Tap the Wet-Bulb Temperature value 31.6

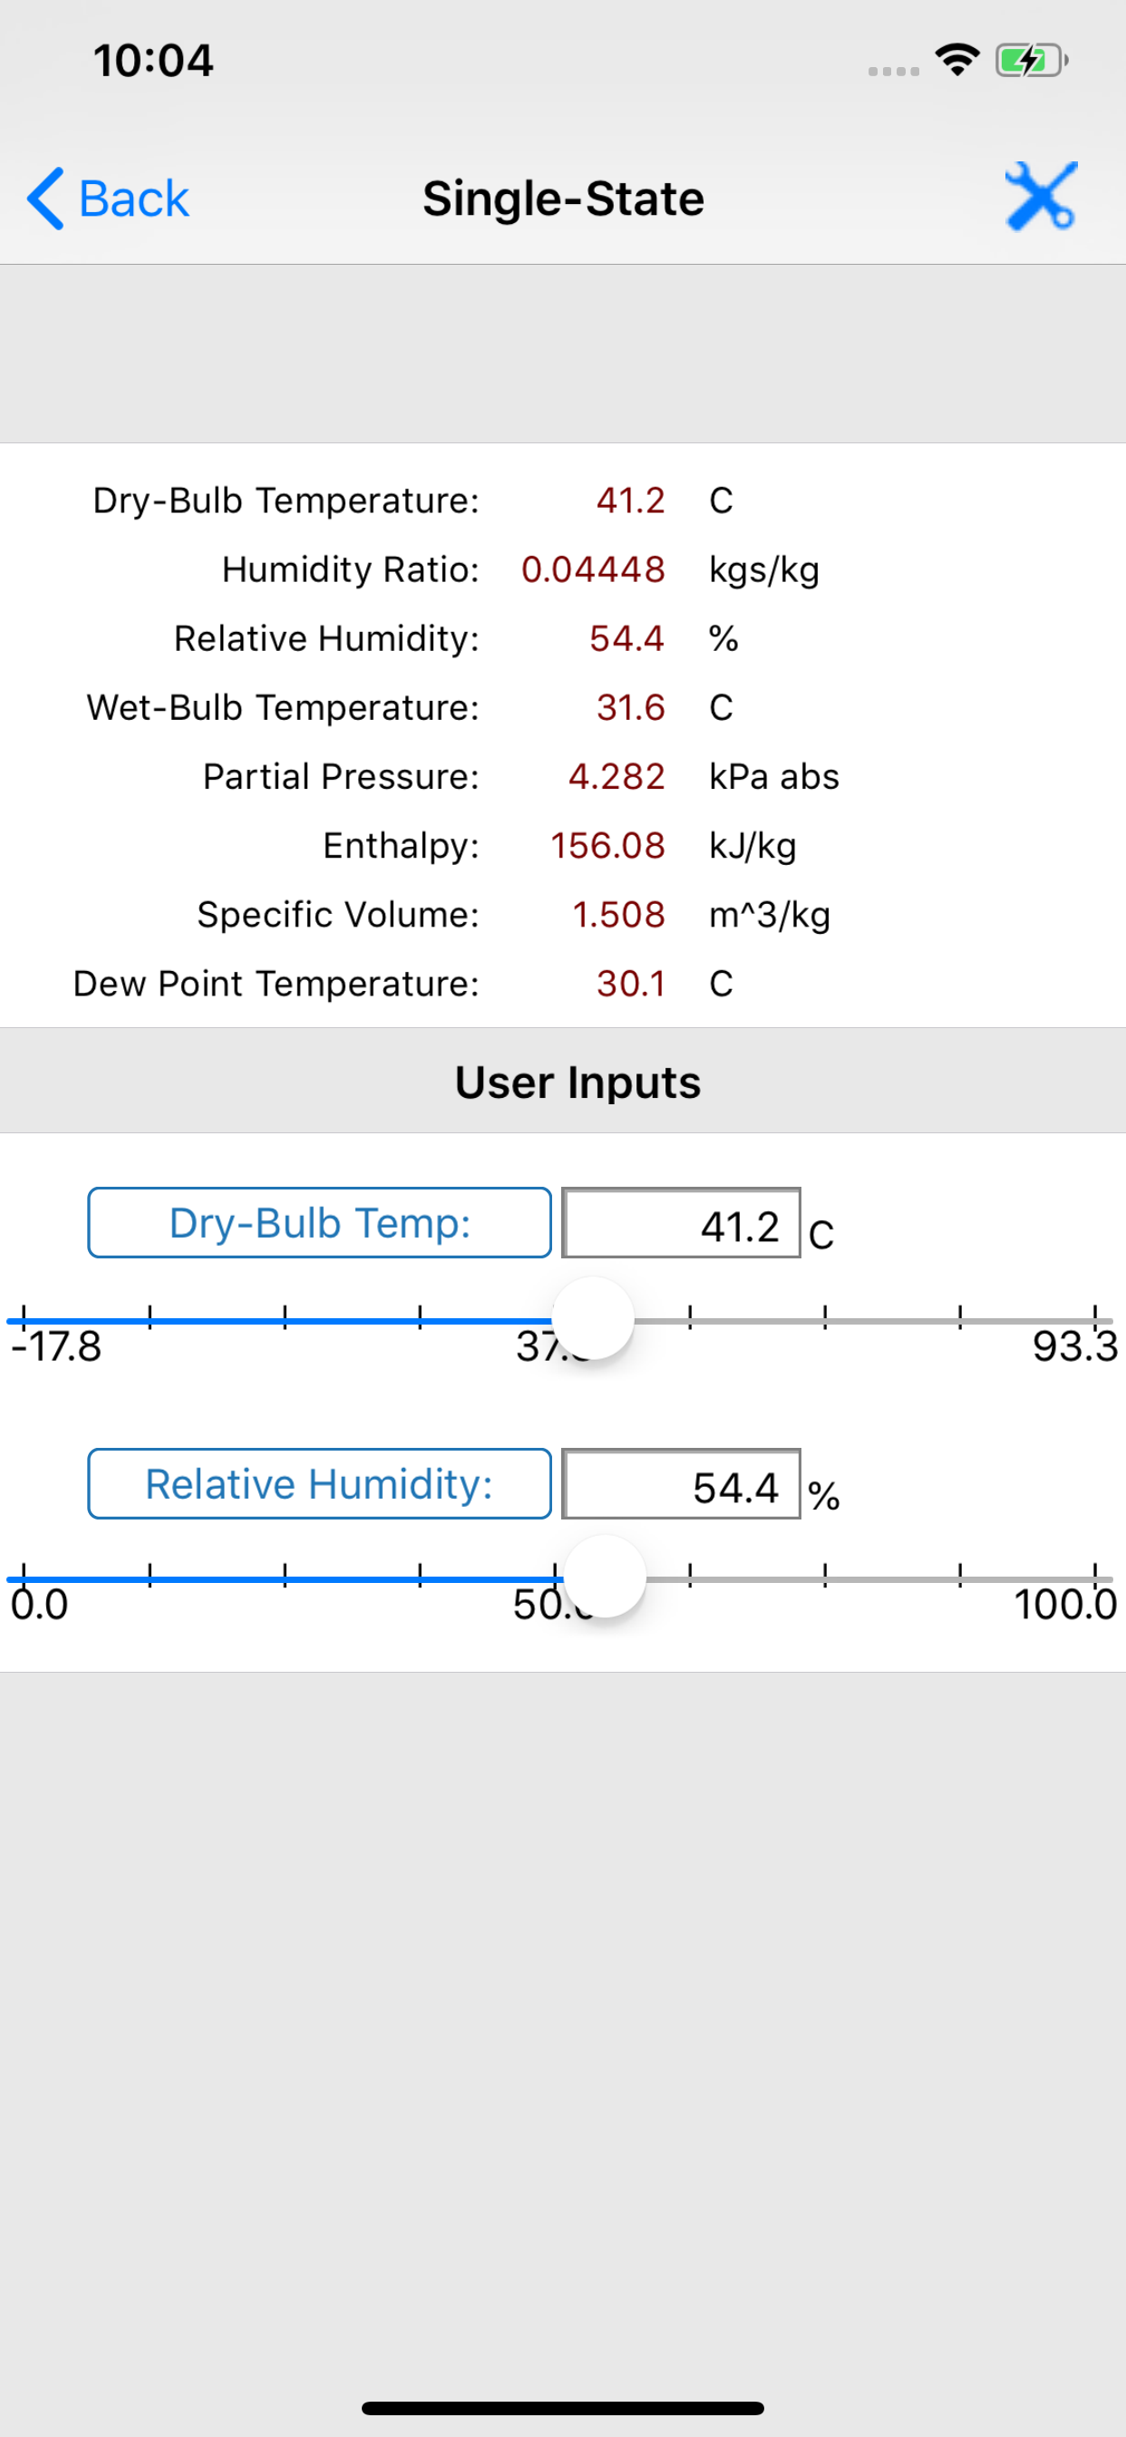(630, 708)
